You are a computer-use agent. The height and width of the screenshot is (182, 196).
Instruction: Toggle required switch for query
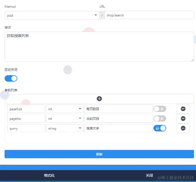point(160,128)
